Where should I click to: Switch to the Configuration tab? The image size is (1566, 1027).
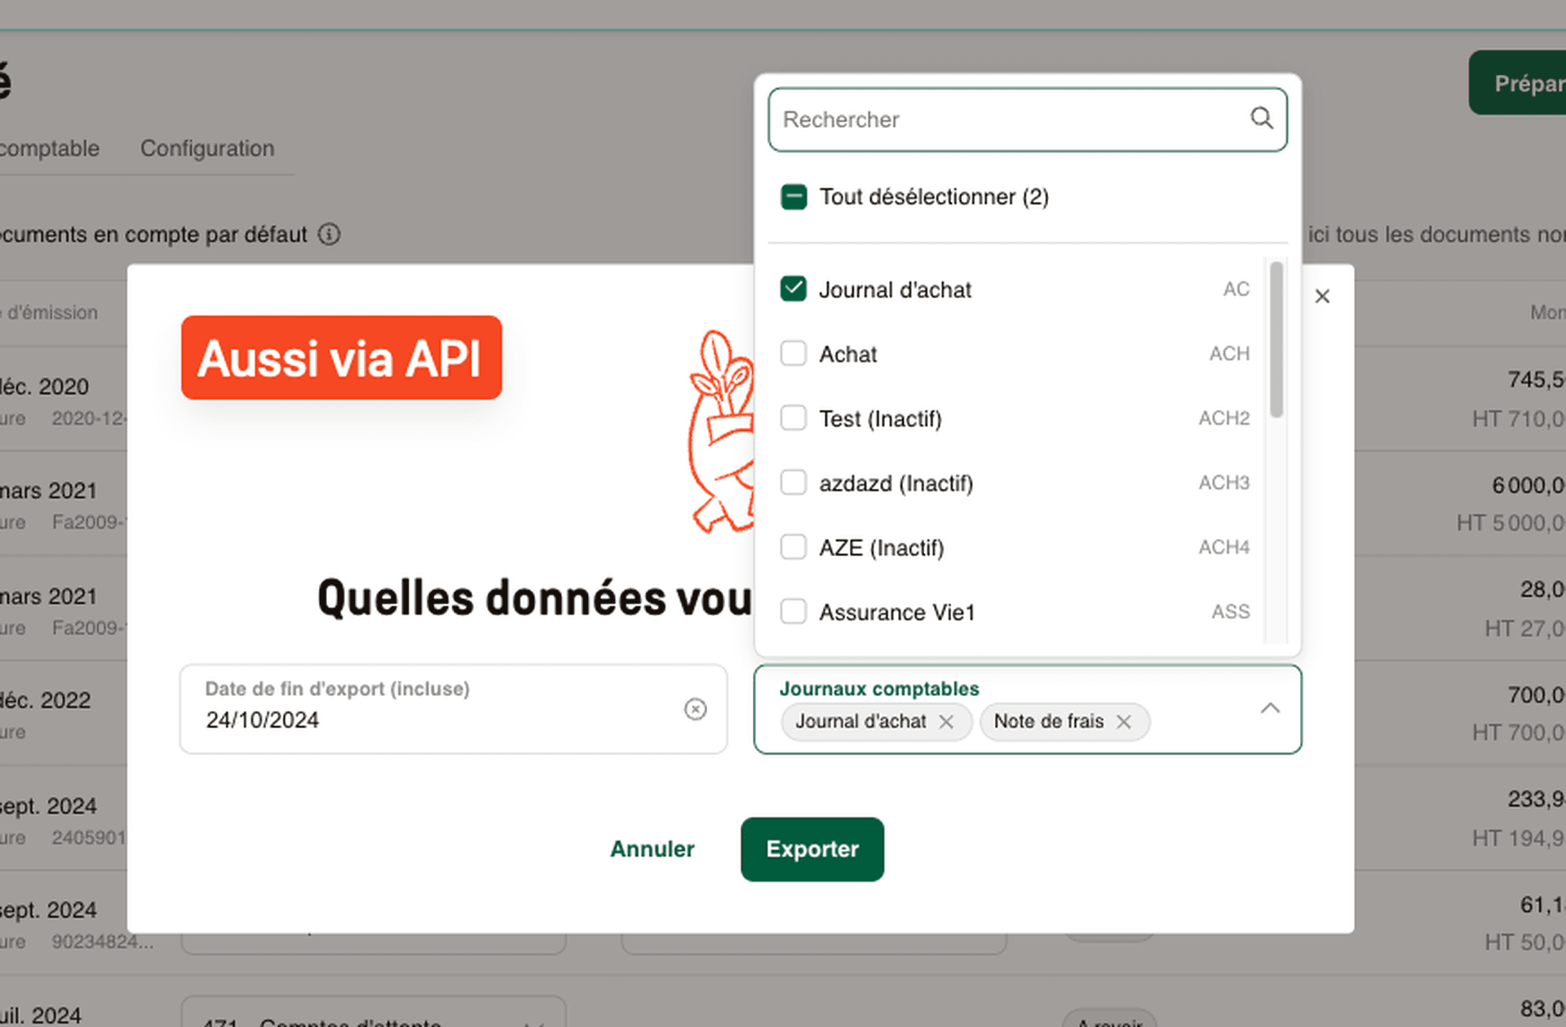(x=207, y=148)
